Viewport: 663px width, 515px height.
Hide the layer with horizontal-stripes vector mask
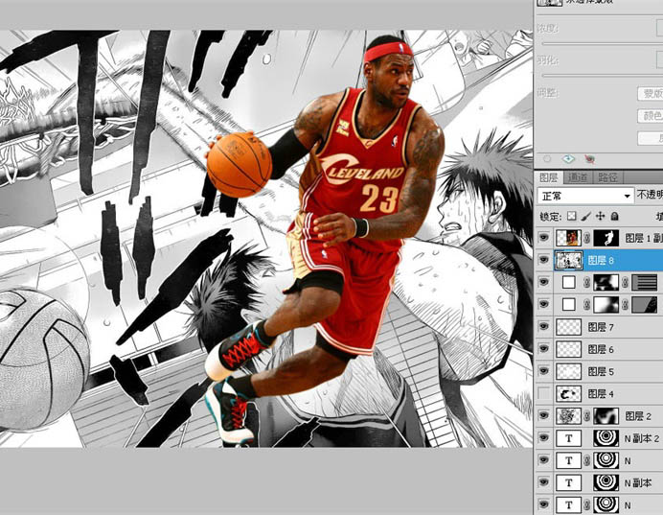[x=544, y=282]
